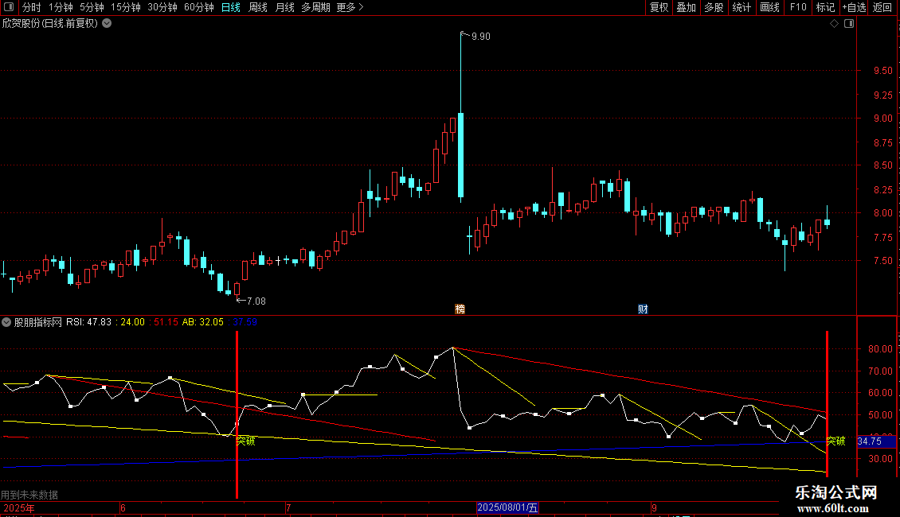Click the panel layout icon at top-left
Viewport: 900px width, 517px height.
point(9,7)
